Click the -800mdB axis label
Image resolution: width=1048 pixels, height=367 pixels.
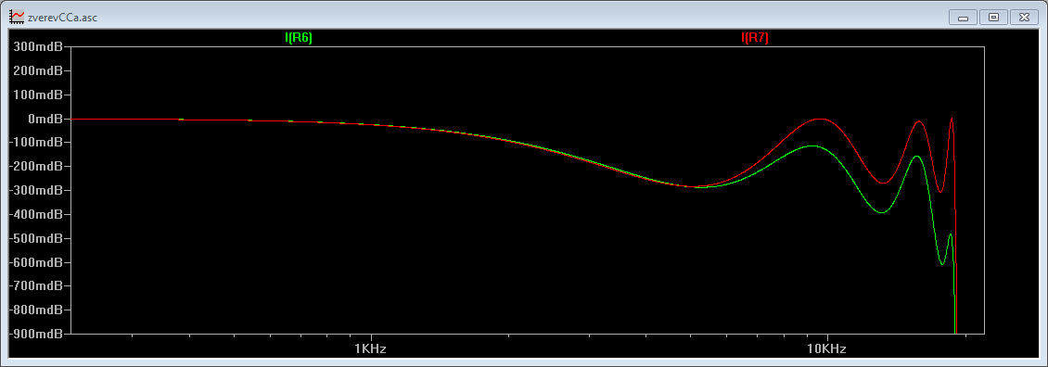point(36,310)
